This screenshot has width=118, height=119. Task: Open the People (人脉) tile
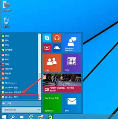coord(52,63)
